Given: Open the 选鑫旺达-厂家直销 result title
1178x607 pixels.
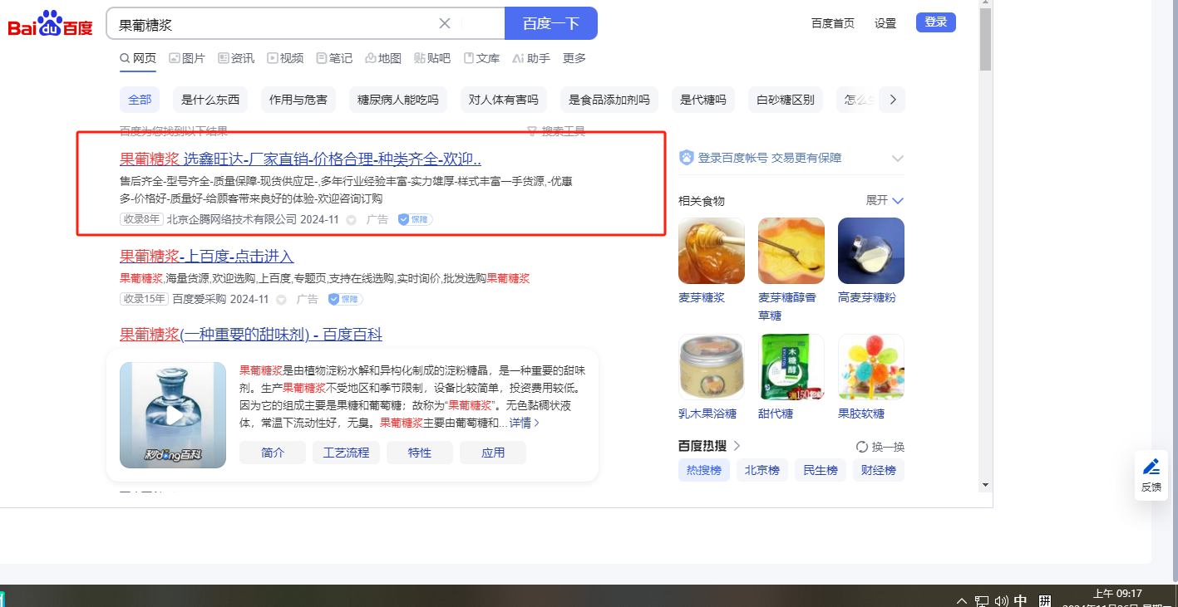Looking at the screenshot, I should pos(300,159).
